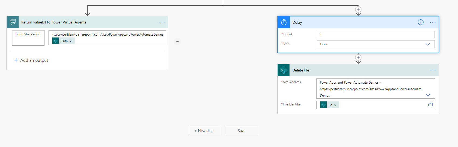Open the Delay card ellipsis menu

pyautogui.click(x=433, y=22)
